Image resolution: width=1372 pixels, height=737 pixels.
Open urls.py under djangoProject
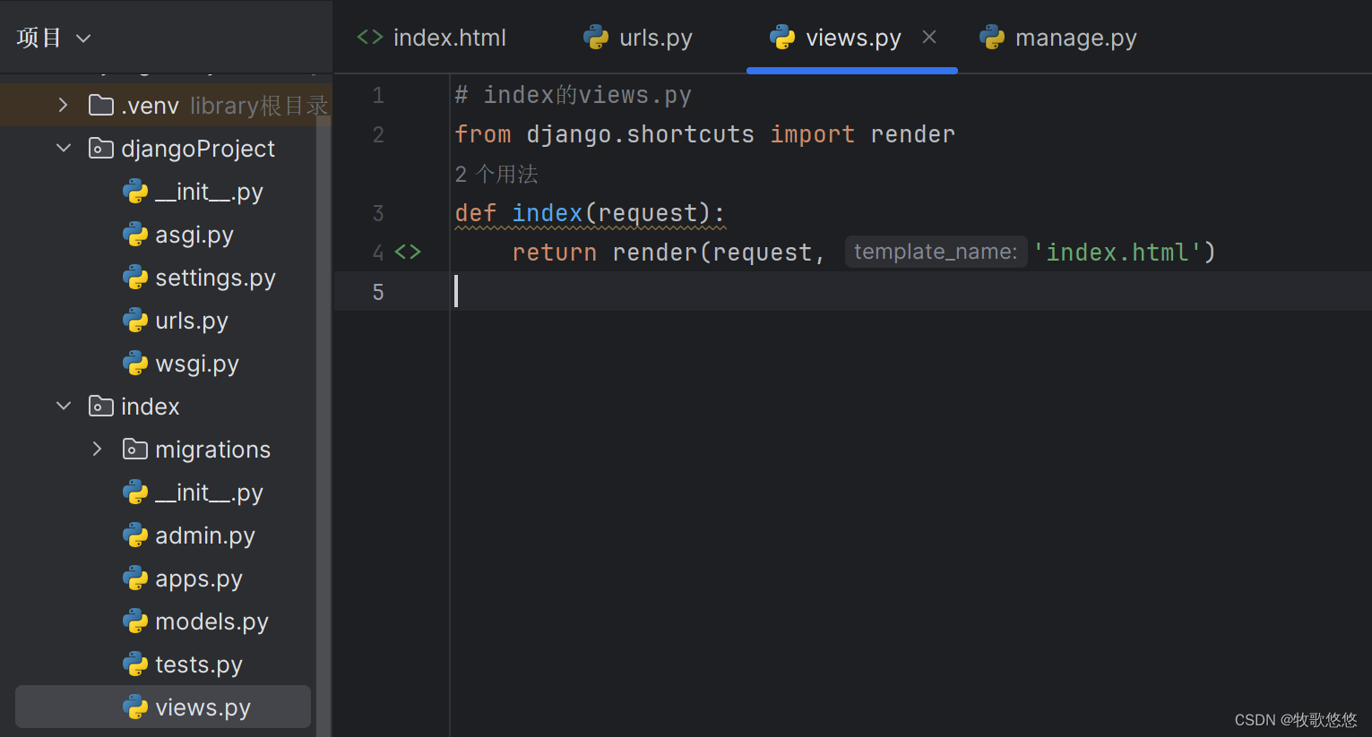pyautogui.click(x=192, y=321)
